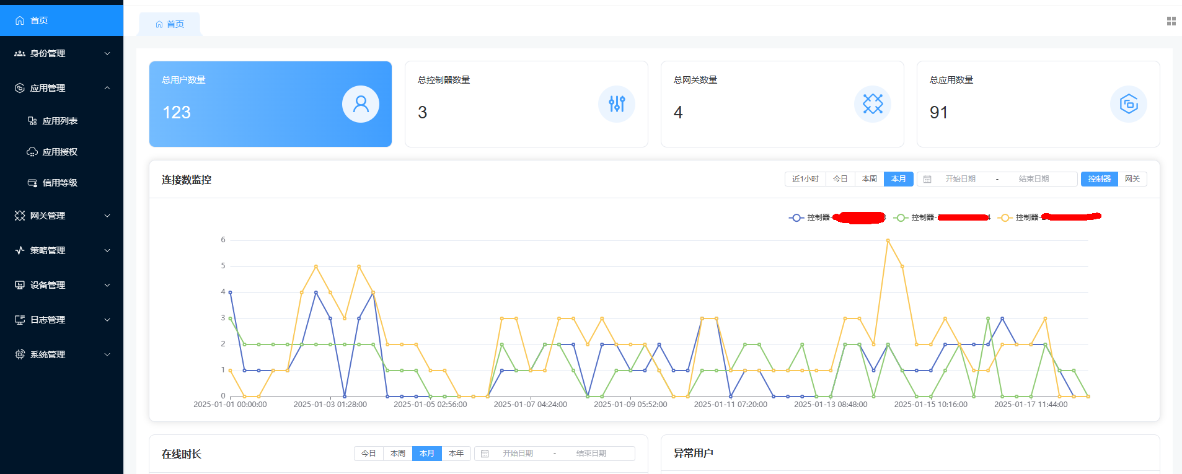The image size is (1182, 474).
Task: Open the grid menu icon at top right
Action: point(1171,21)
